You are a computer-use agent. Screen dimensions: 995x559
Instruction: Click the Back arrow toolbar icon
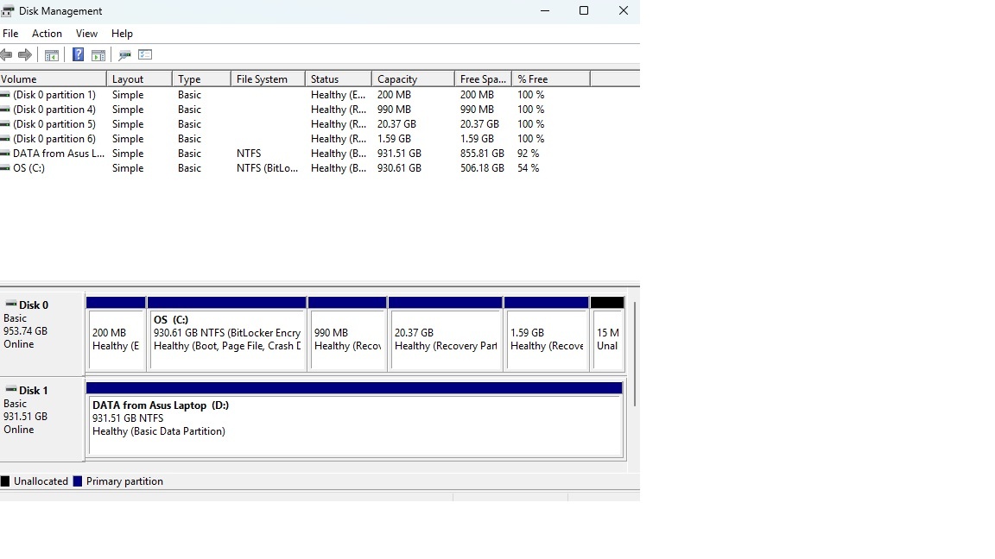coord(6,54)
